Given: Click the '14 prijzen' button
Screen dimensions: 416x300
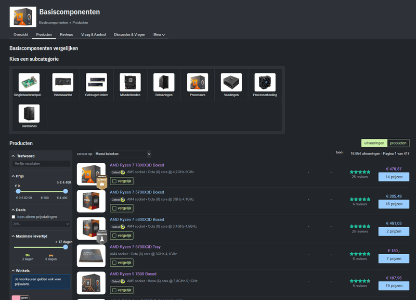Looking at the screenshot, I should coord(394,177).
